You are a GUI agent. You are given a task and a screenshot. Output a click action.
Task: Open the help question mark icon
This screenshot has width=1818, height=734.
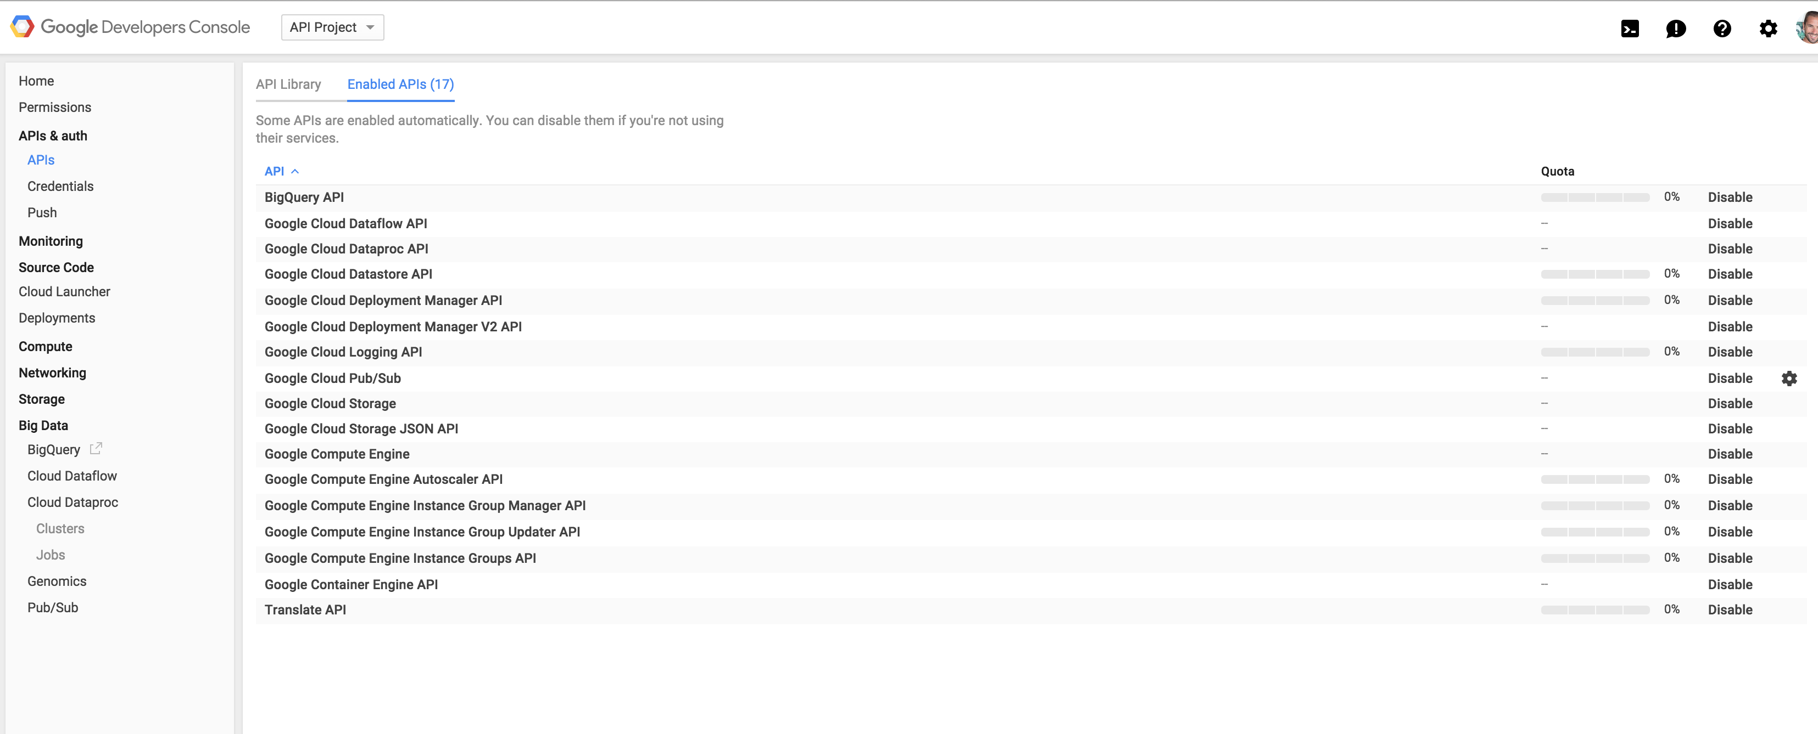click(1722, 28)
